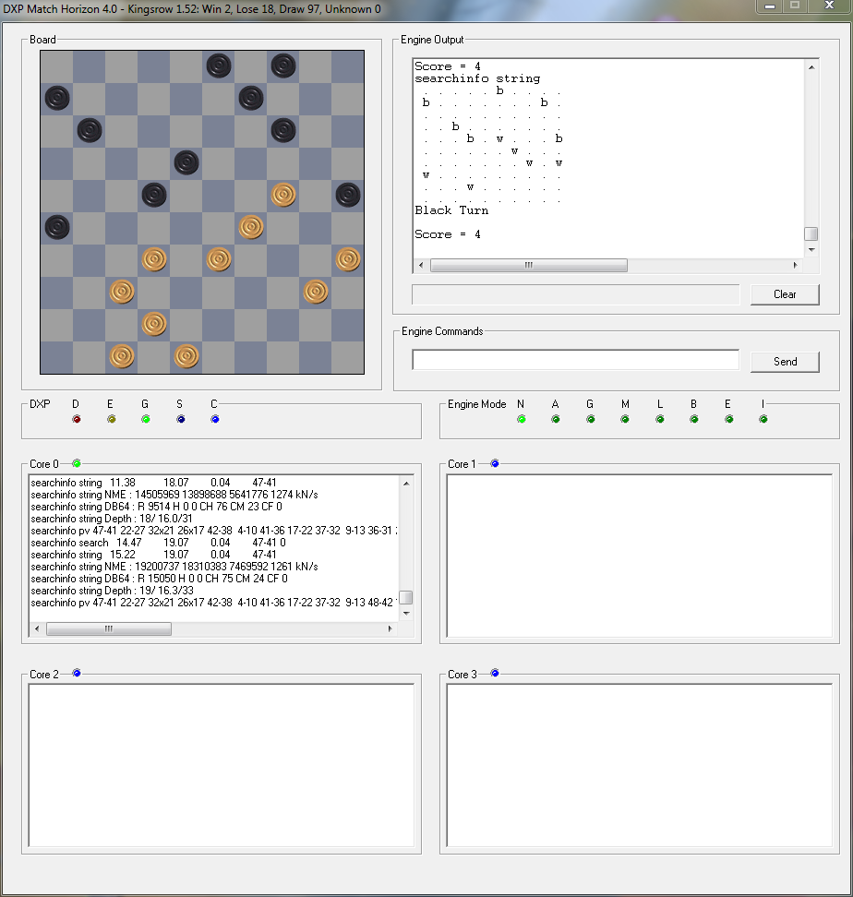This screenshot has width=853, height=897.
Task: Click the blue C indicator in DXP
Action: tap(215, 419)
